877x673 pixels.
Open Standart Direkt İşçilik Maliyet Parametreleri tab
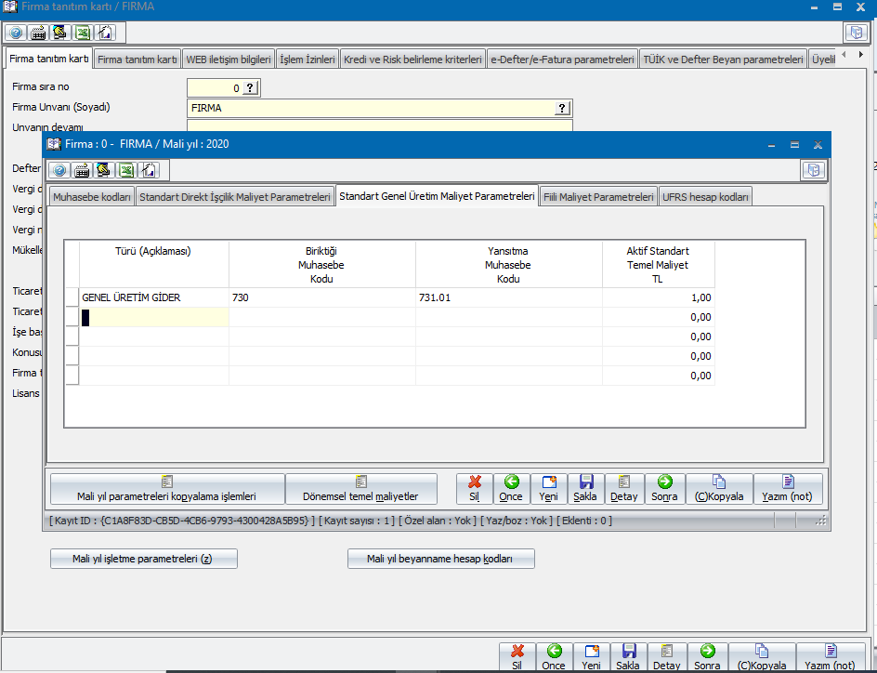235,197
